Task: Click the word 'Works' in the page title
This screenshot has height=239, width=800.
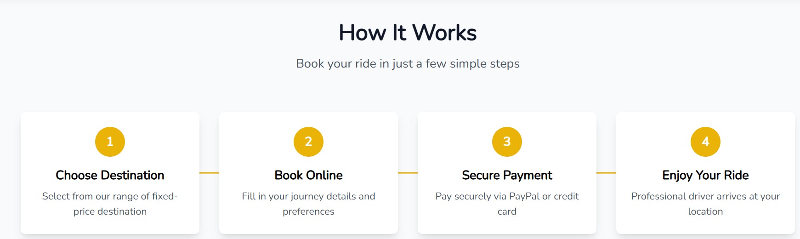Action: pyautogui.click(x=444, y=33)
